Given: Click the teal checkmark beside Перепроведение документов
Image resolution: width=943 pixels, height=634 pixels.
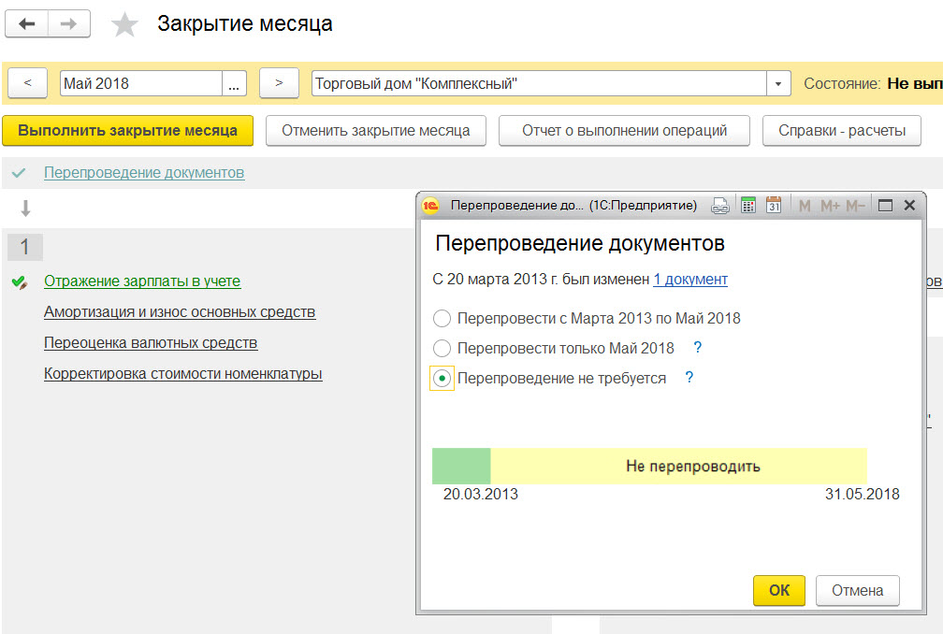Looking at the screenshot, I should point(19,173).
